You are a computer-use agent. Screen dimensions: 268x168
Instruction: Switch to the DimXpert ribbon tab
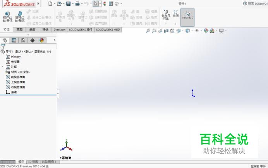tap(60, 30)
